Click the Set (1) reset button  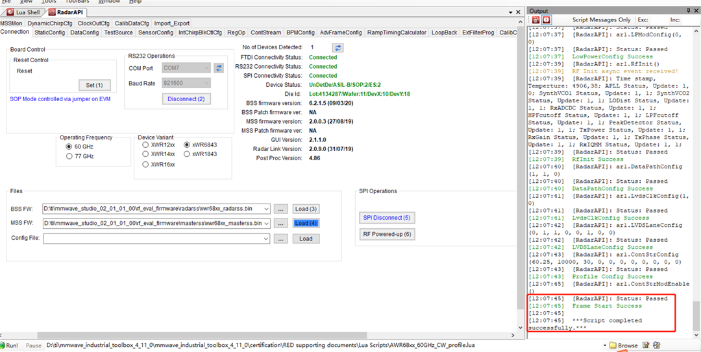click(x=94, y=85)
